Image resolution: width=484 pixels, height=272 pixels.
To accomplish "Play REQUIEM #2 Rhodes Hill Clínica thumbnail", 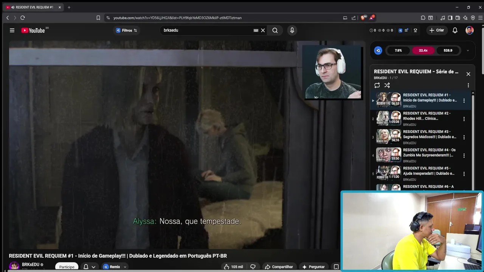I will pyautogui.click(x=388, y=118).
